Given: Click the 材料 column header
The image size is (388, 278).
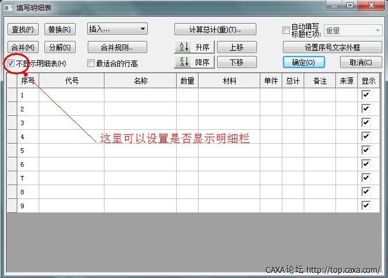Looking at the screenshot, I should (x=229, y=81).
